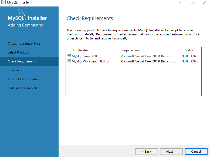Minimize the MySQL Installer window

point(180,2)
